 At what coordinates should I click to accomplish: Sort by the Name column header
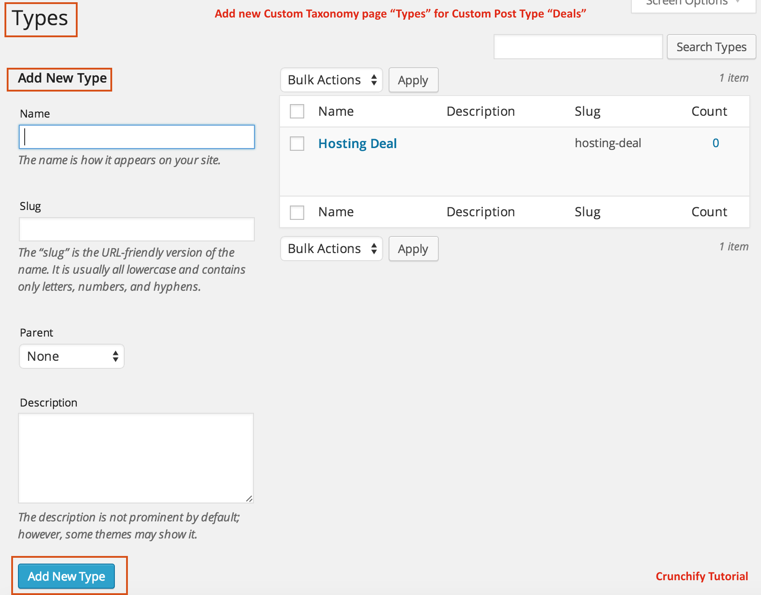(336, 111)
